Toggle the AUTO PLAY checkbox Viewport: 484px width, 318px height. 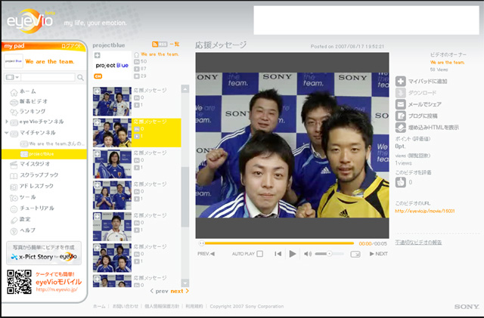tap(259, 254)
